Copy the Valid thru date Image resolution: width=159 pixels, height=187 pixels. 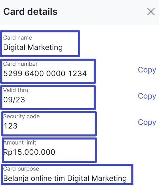tap(147, 96)
